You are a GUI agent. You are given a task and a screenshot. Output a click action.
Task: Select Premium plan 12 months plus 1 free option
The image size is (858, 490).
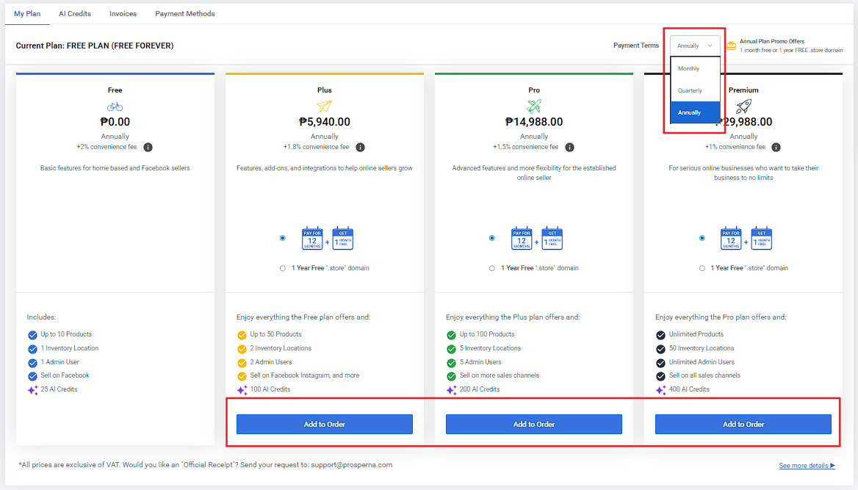pos(702,238)
